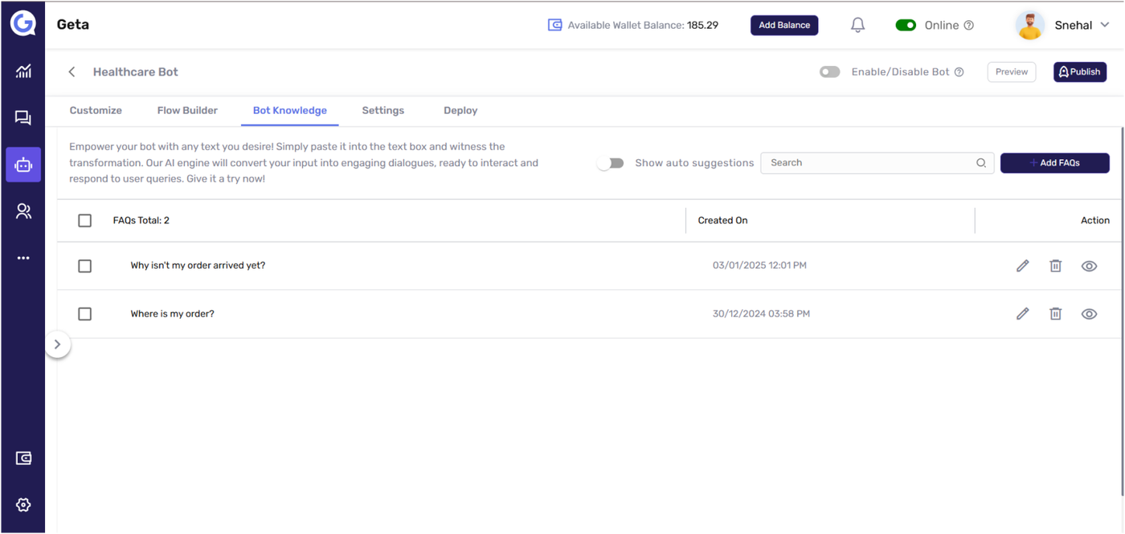Edit the 'Where is my order?' FAQ
The height and width of the screenshot is (534, 1125).
pyautogui.click(x=1022, y=314)
